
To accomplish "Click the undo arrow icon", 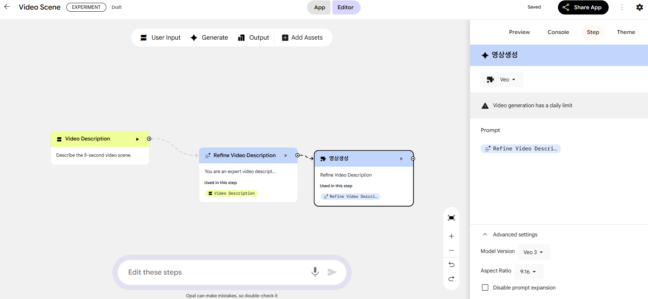I will click(451, 264).
